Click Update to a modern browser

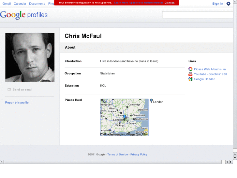(146, 3)
